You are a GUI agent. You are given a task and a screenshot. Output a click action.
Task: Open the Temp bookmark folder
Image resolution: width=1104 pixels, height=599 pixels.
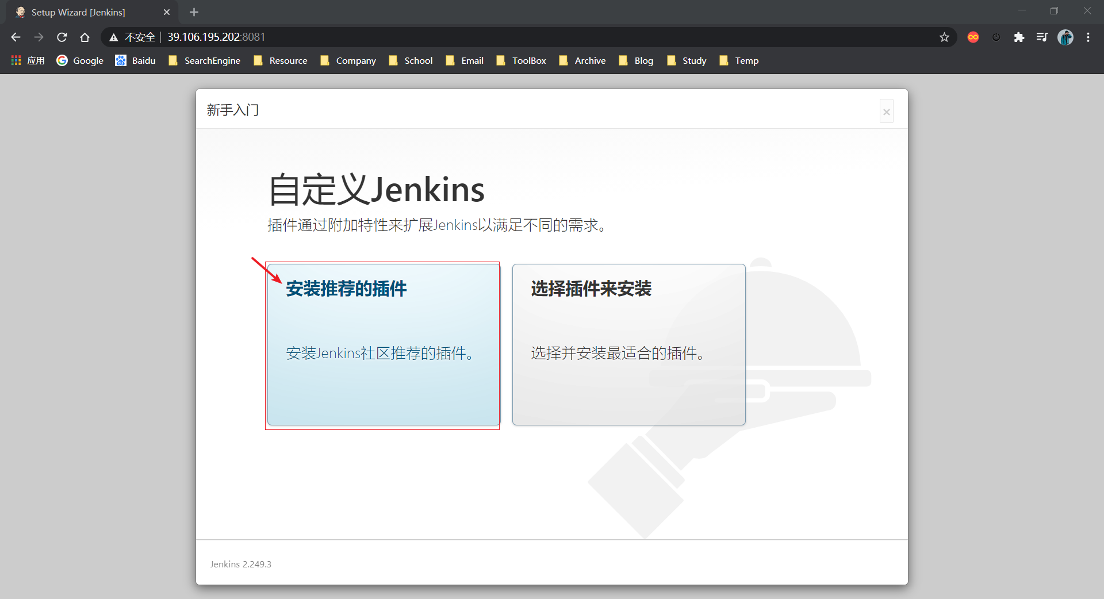[x=739, y=60]
